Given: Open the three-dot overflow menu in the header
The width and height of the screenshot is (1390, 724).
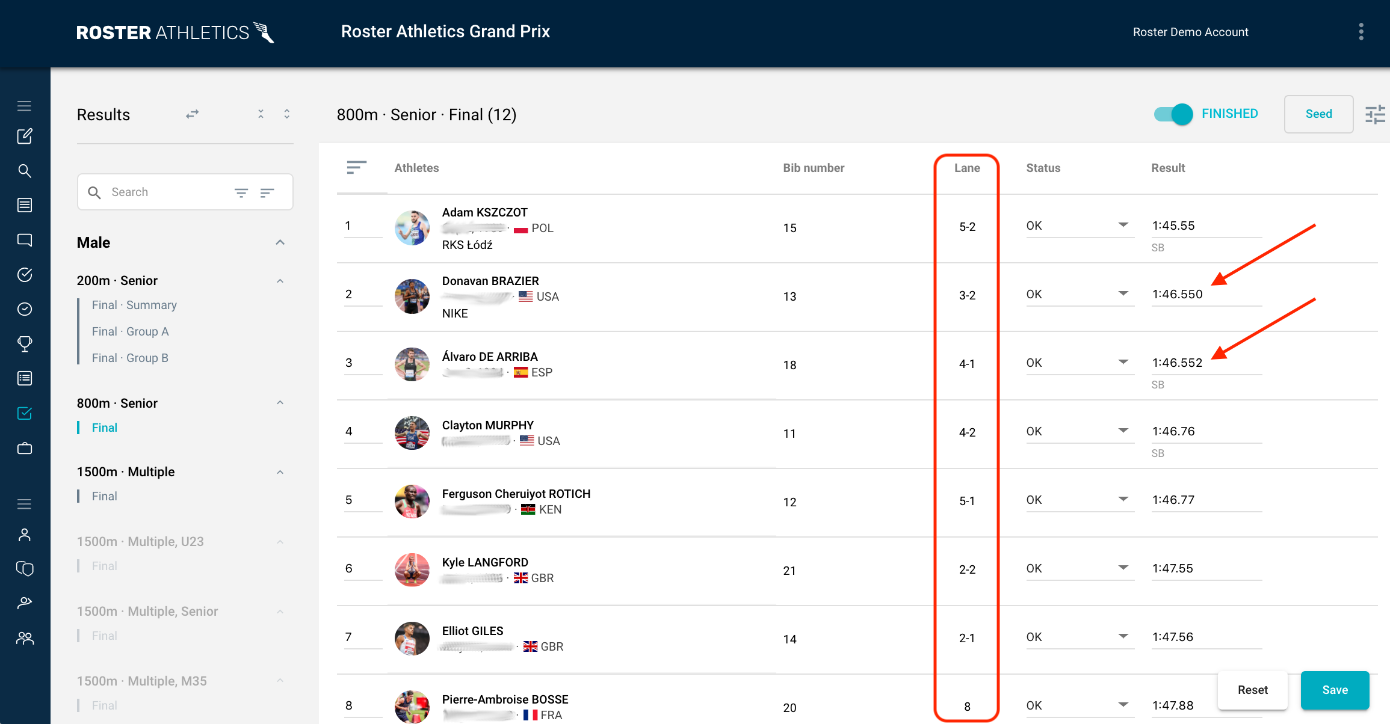Looking at the screenshot, I should (x=1361, y=32).
